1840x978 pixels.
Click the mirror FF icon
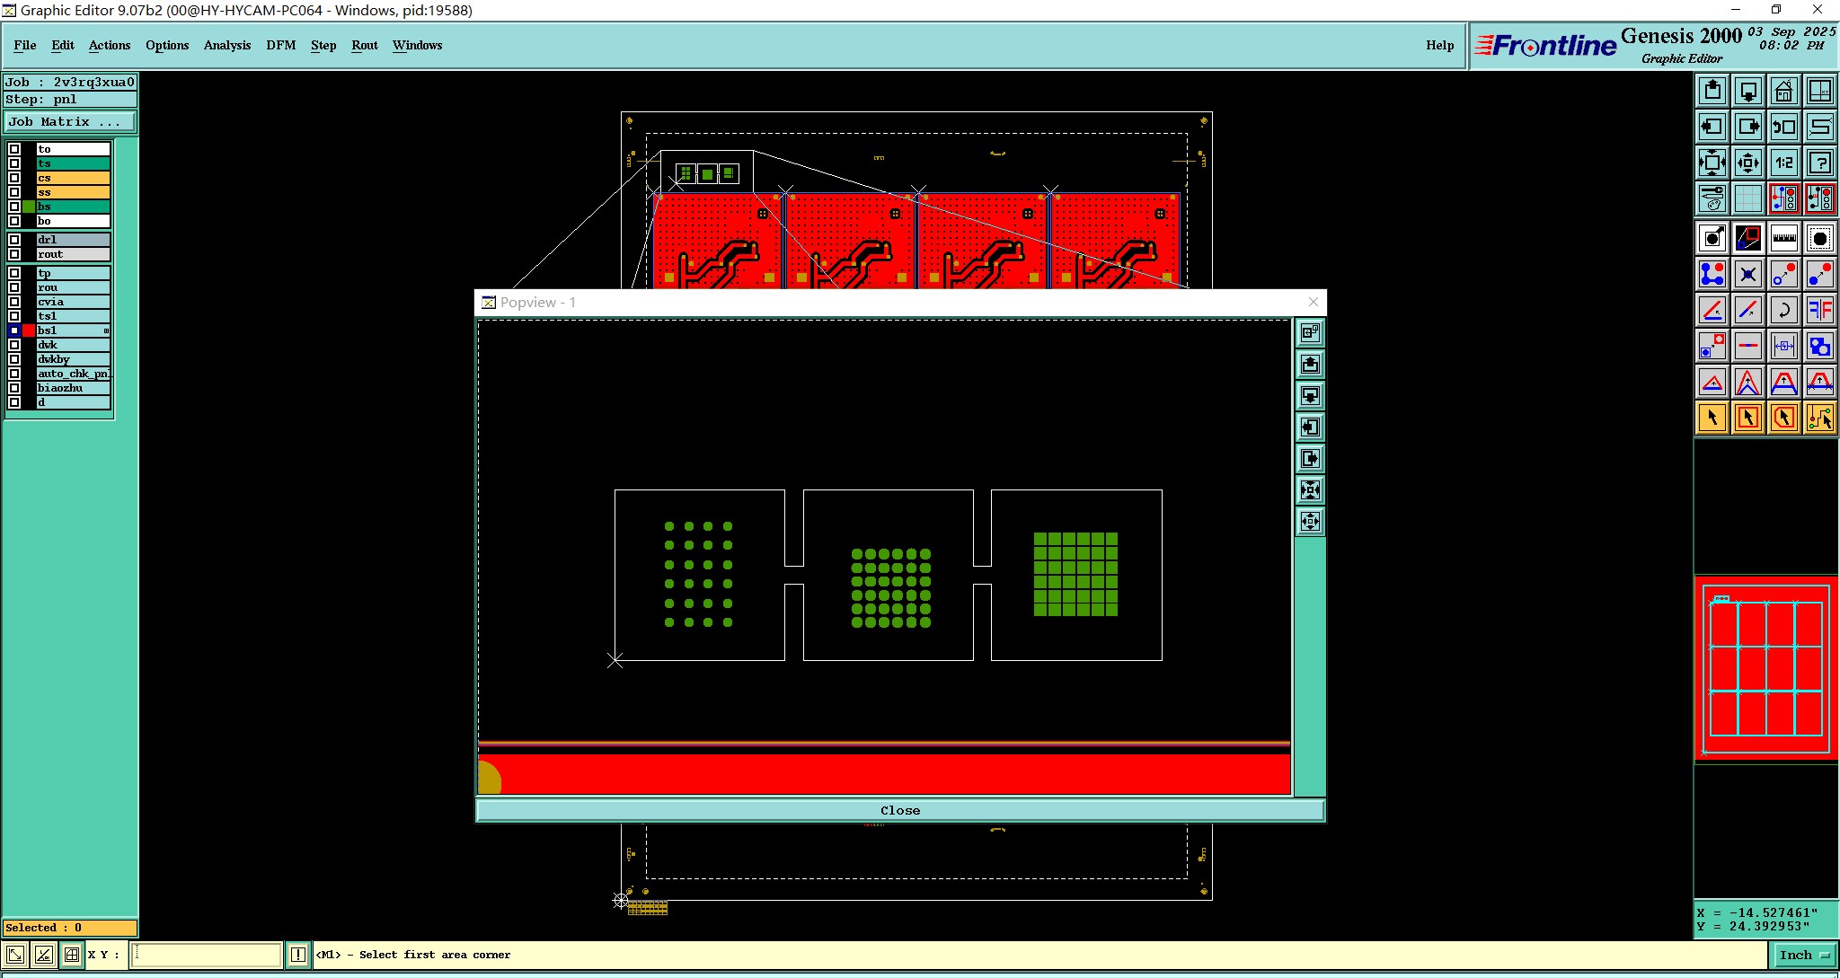[x=1819, y=311]
